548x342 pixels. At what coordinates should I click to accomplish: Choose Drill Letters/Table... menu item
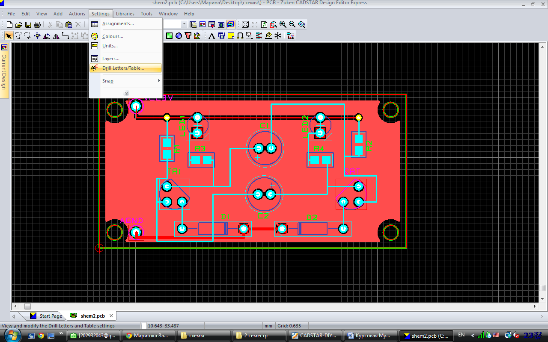(125, 68)
